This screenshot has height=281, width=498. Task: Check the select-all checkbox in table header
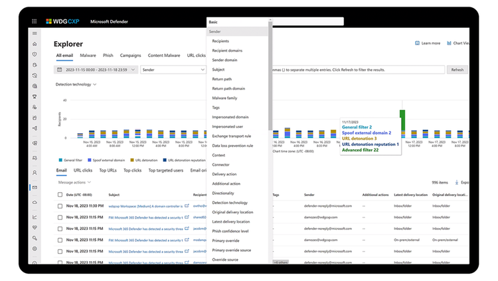pyautogui.click(x=60, y=195)
